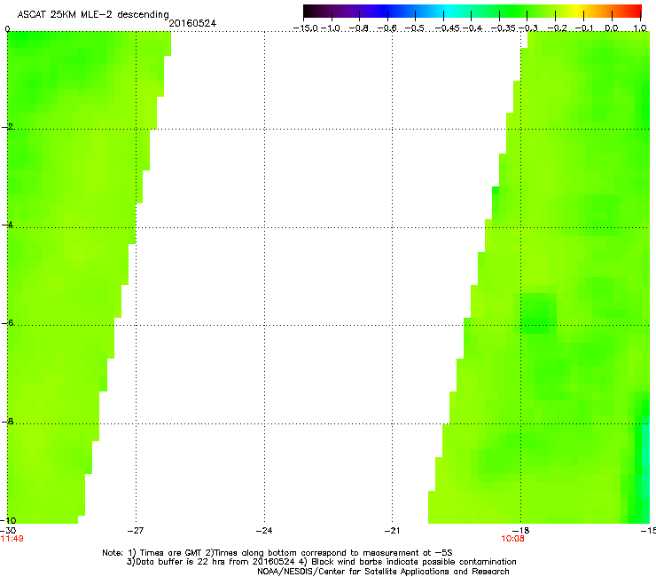This screenshot has width=656, height=577.
Task: Select the date 20160524 beside the title
Action: point(192,23)
